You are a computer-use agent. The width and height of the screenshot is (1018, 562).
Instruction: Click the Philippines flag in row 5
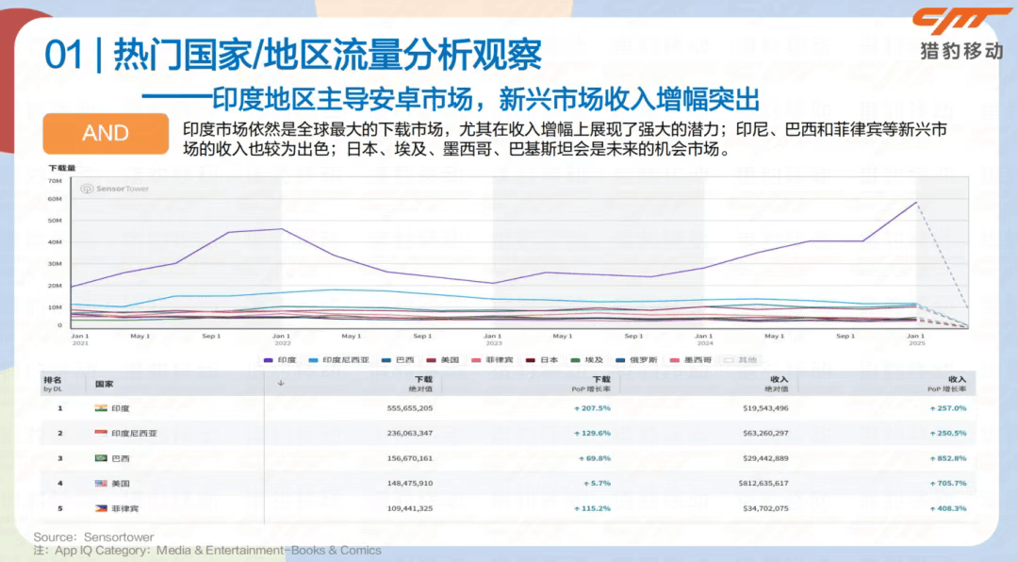(x=102, y=508)
